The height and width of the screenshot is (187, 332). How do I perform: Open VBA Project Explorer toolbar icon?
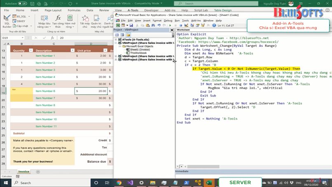[x=192, y=25]
